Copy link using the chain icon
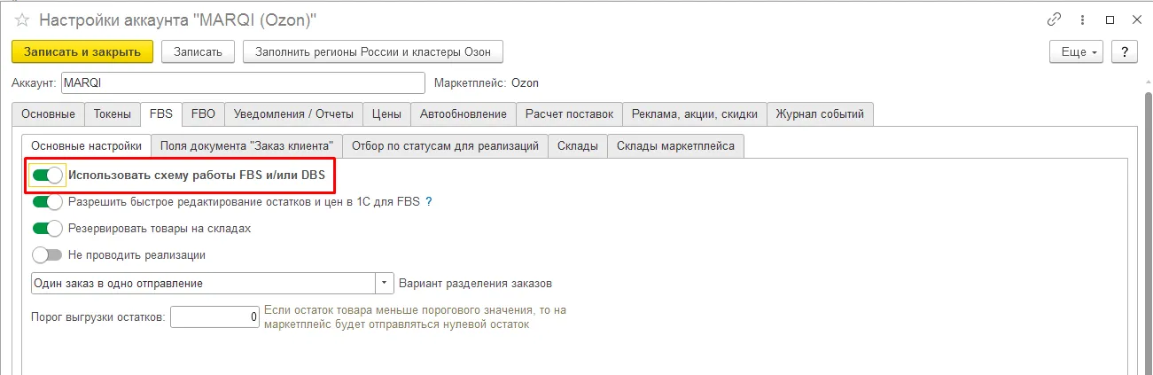The image size is (1153, 375). (1054, 19)
